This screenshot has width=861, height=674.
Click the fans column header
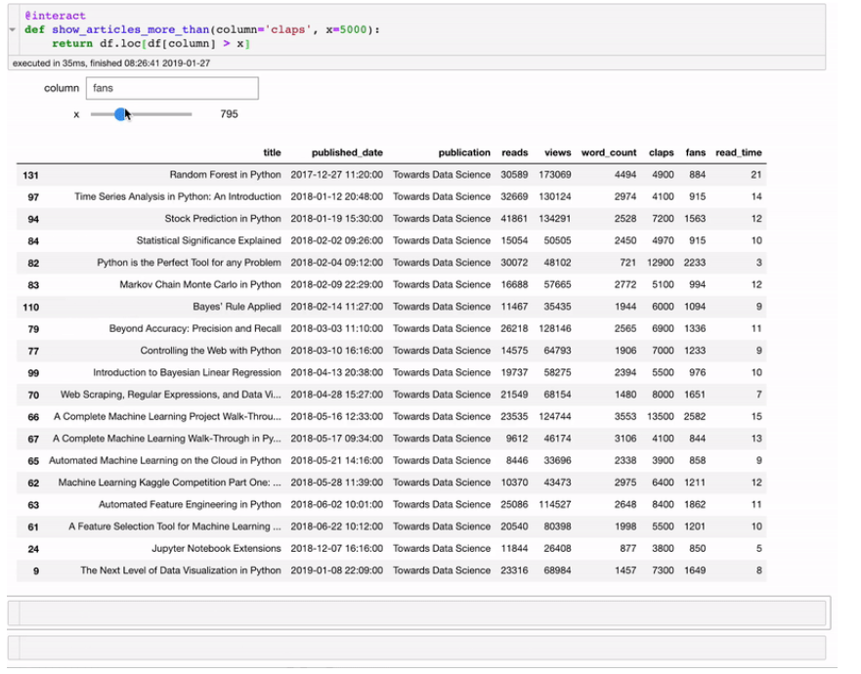click(695, 152)
